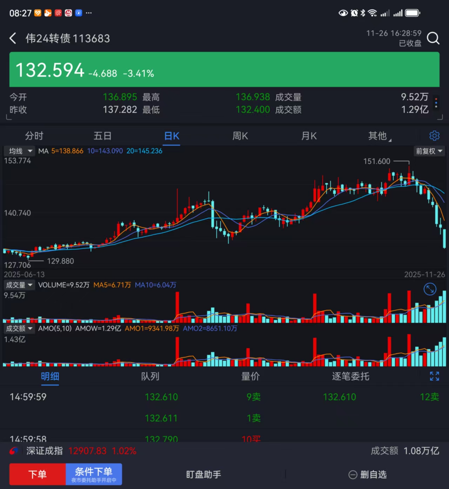Open 盯盘助手 from bottom bar
The image size is (449, 489).
tap(203, 475)
